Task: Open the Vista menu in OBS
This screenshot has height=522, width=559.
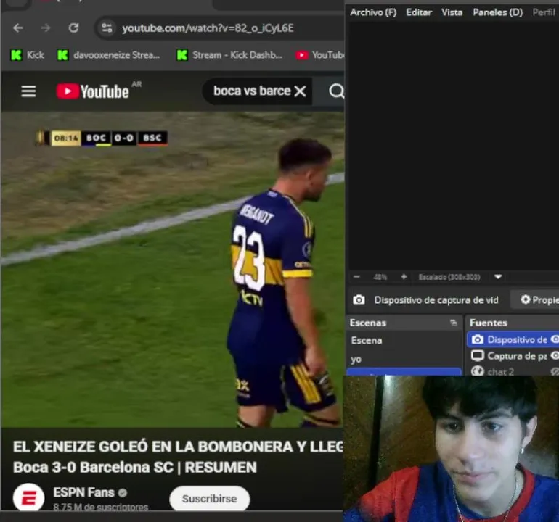Action: point(452,12)
